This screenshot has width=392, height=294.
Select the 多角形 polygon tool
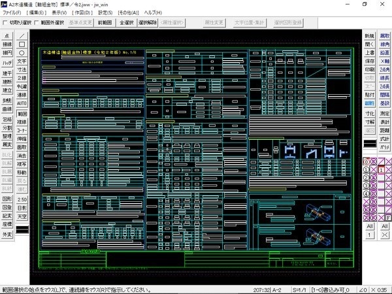pos(7,101)
